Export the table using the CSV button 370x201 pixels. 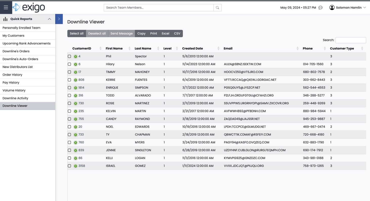(x=177, y=33)
